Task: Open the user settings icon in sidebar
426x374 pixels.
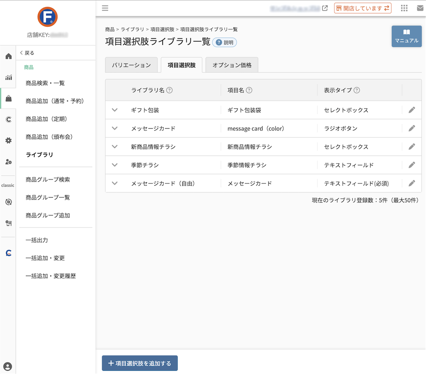Action: click(9, 162)
